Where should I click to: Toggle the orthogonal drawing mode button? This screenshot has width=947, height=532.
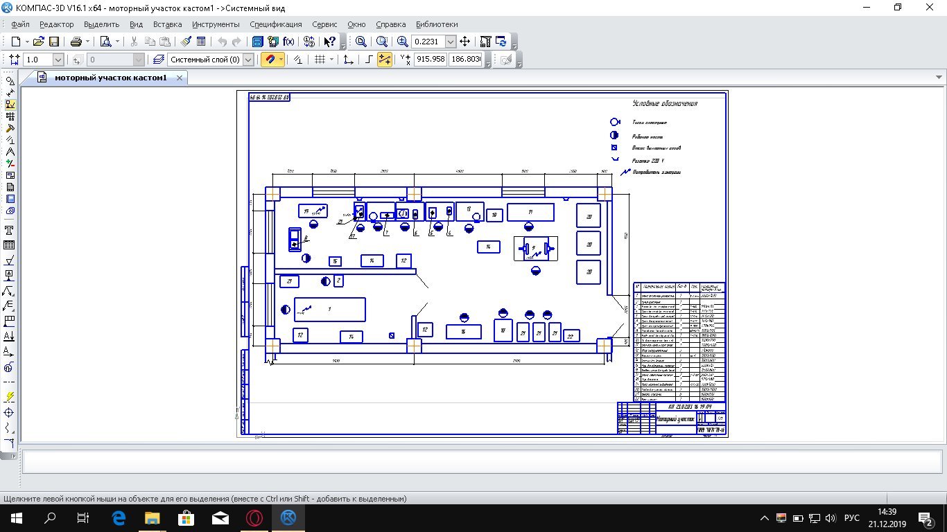coord(369,60)
